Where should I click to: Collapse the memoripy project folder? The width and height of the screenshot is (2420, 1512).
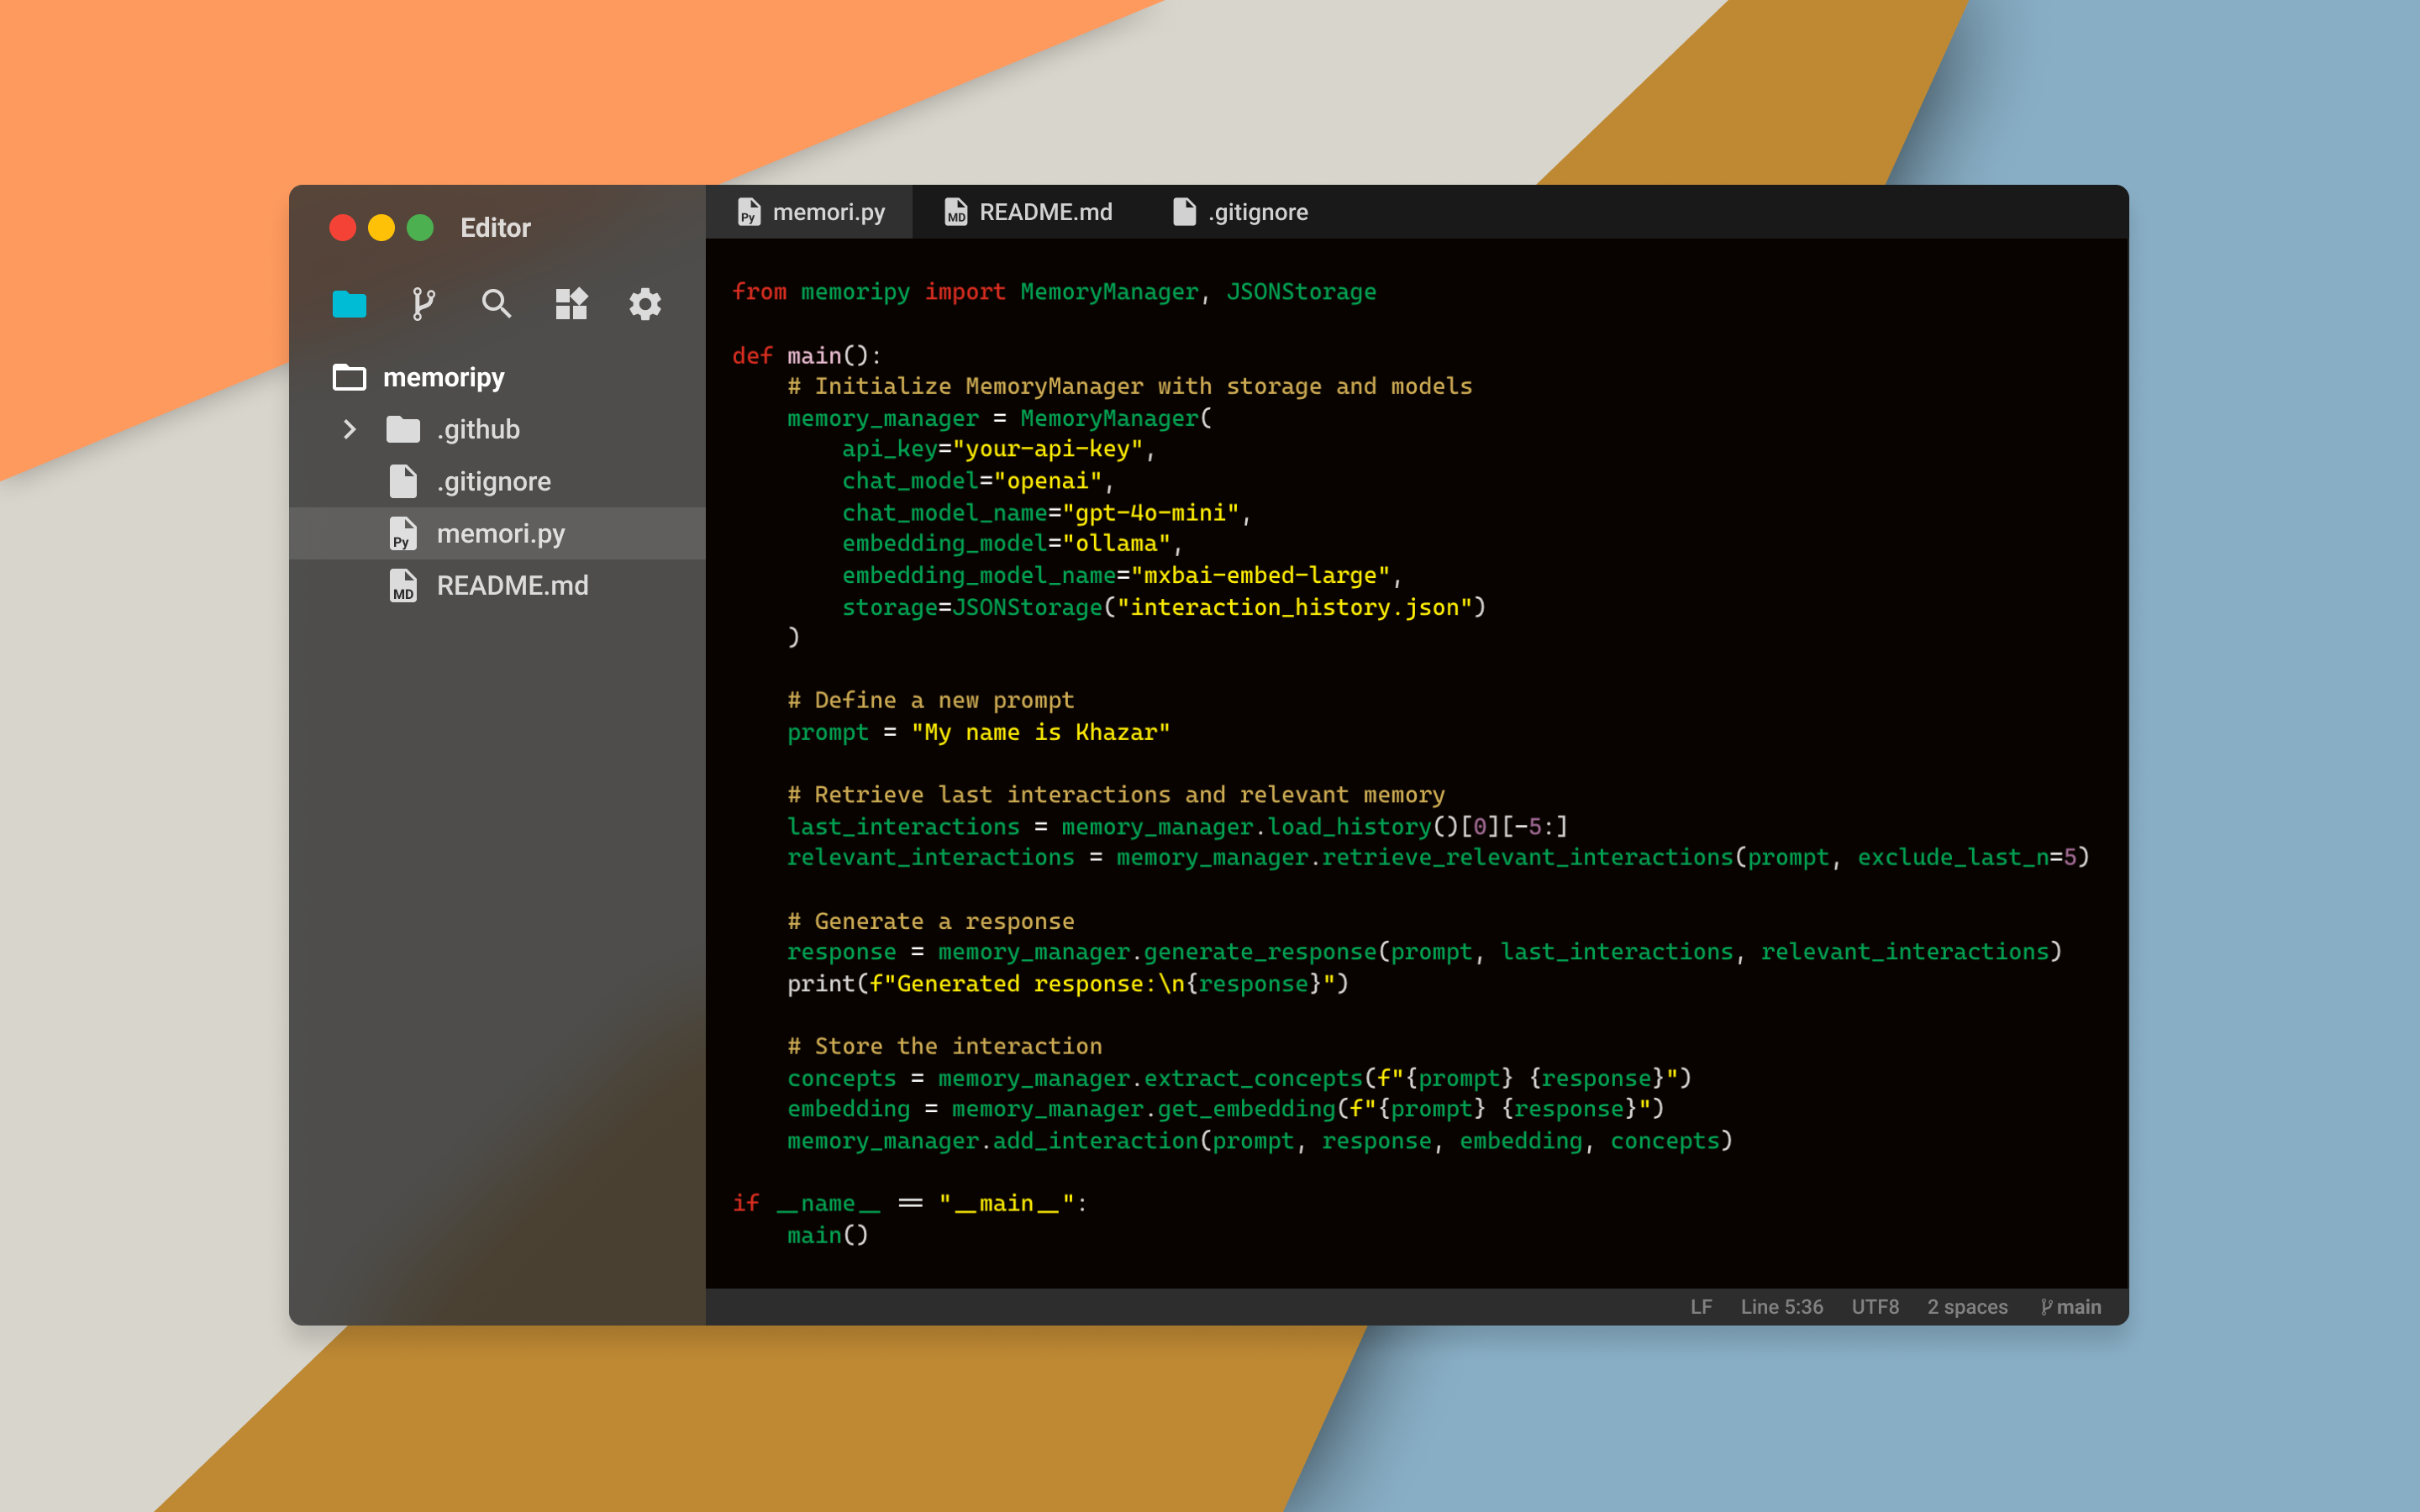443,377
